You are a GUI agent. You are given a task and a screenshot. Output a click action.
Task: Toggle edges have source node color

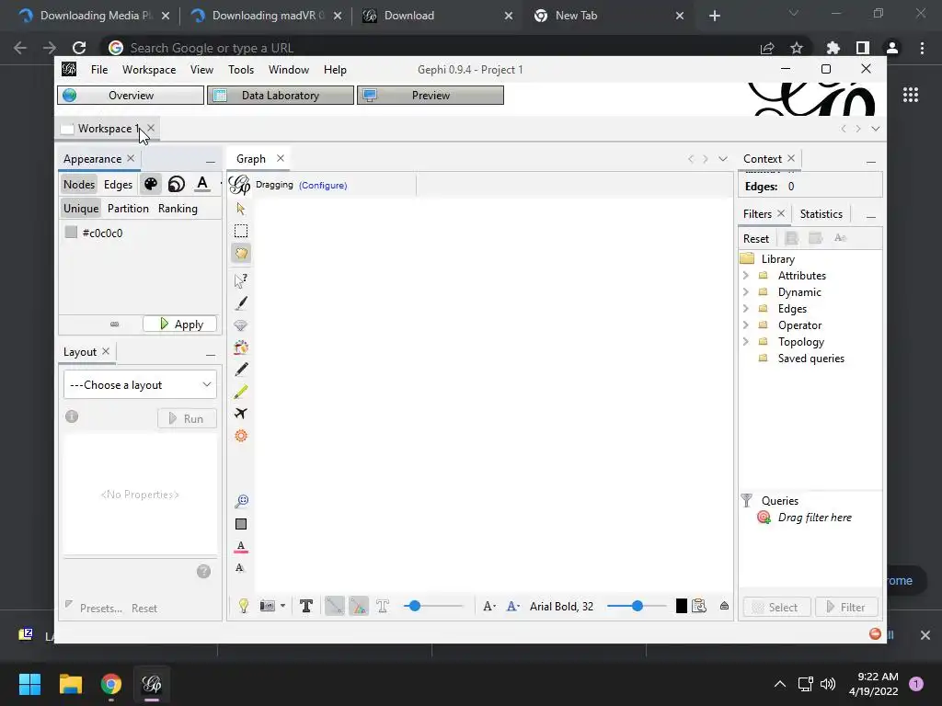coord(359,606)
